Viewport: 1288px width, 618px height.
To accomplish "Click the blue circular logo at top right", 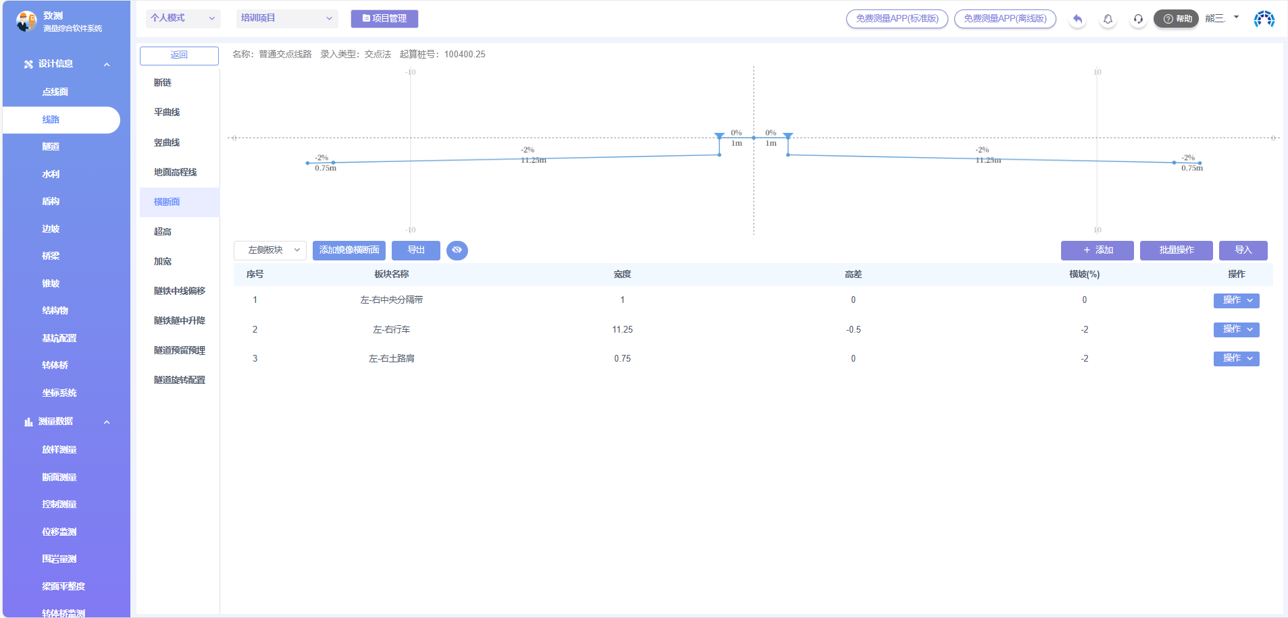I will 1264,19.
